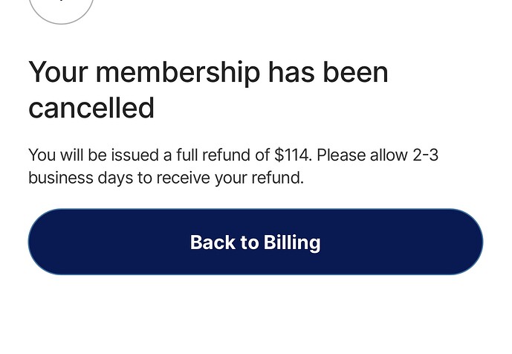The image size is (512, 354).
Task: Click the '2-3' days estimate text
Action: coord(425,155)
